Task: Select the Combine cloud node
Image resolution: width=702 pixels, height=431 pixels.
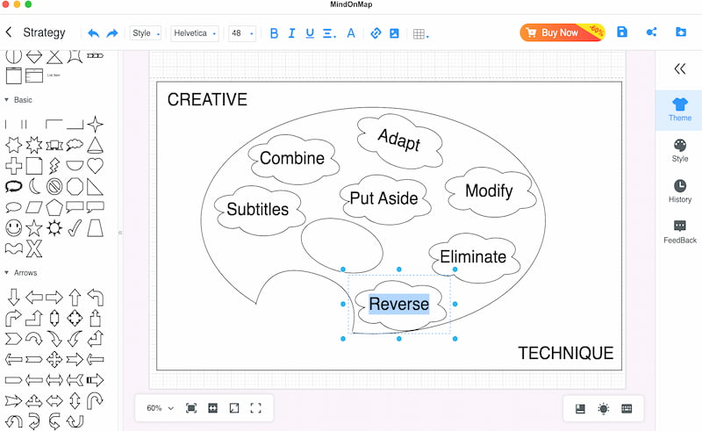Action: coord(293,159)
